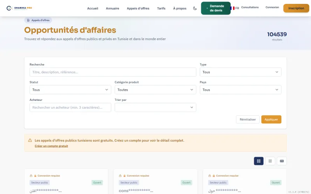This screenshot has width=311, height=194.
Task: Click Secteur public tag on the حول card
Action: [x=218, y=182]
